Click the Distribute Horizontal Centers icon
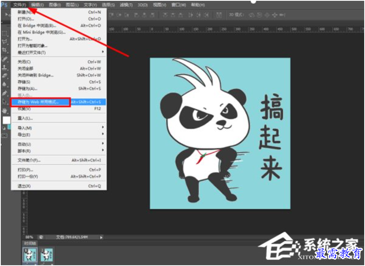 198,15
